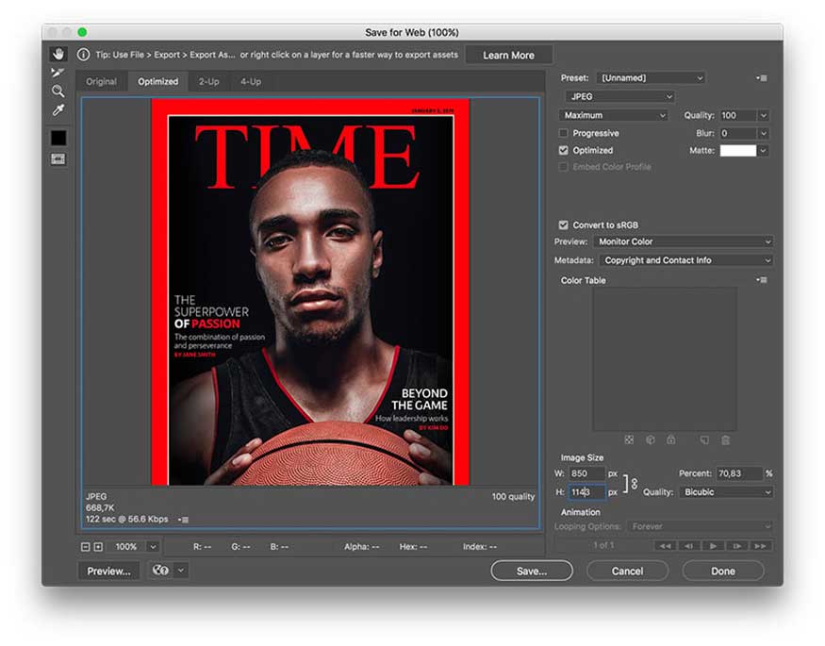Switch to the Original tab

point(102,81)
